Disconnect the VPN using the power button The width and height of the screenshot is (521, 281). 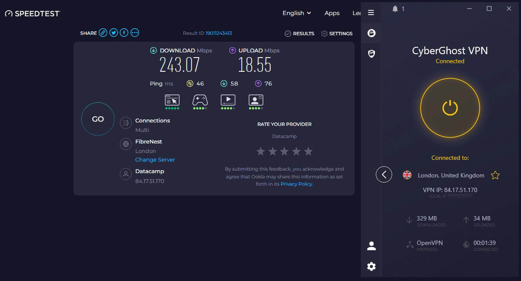click(450, 108)
